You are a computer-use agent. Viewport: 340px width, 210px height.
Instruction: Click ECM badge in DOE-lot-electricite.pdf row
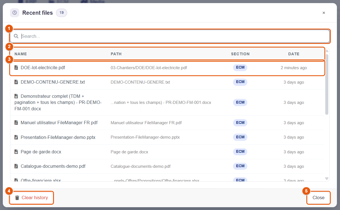click(x=240, y=67)
